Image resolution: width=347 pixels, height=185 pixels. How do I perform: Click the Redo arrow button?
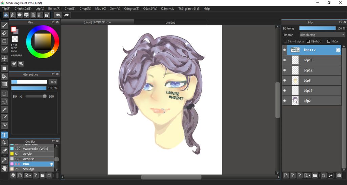pyautogui.click(x=66, y=15)
